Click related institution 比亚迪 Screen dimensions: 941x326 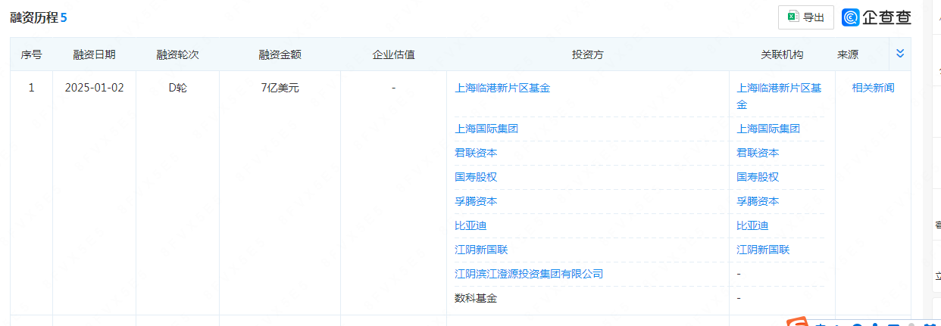(752, 225)
